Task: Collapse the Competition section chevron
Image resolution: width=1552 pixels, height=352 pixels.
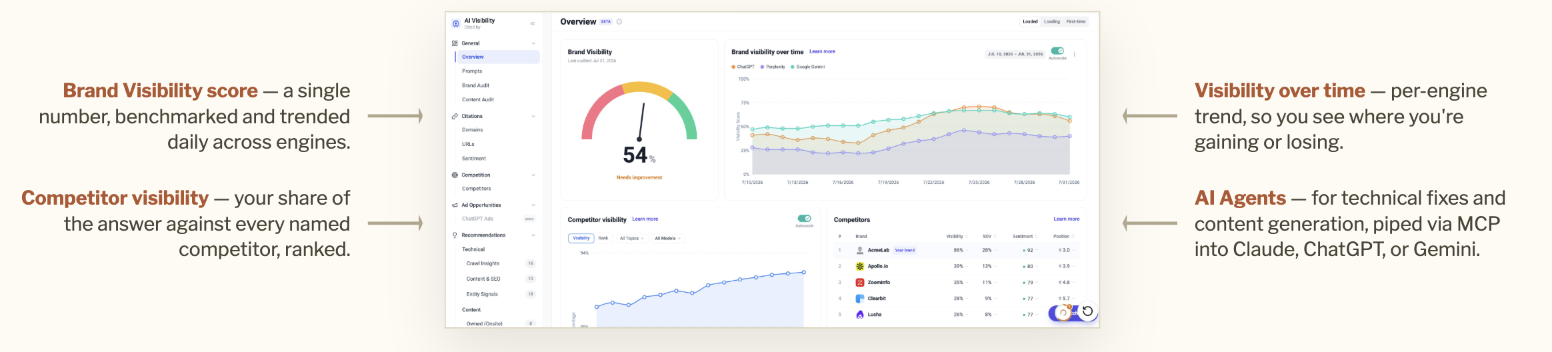Action: (533, 175)
